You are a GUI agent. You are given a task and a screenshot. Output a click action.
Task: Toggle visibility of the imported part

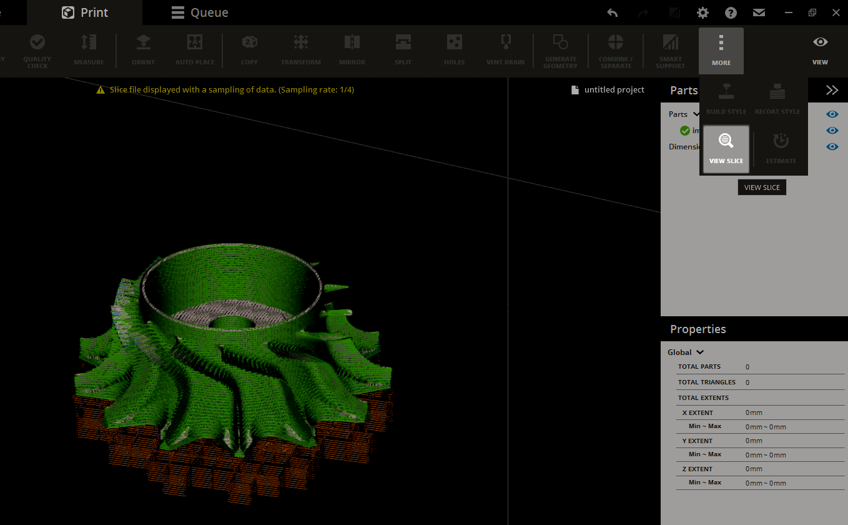tap(832, 130)
